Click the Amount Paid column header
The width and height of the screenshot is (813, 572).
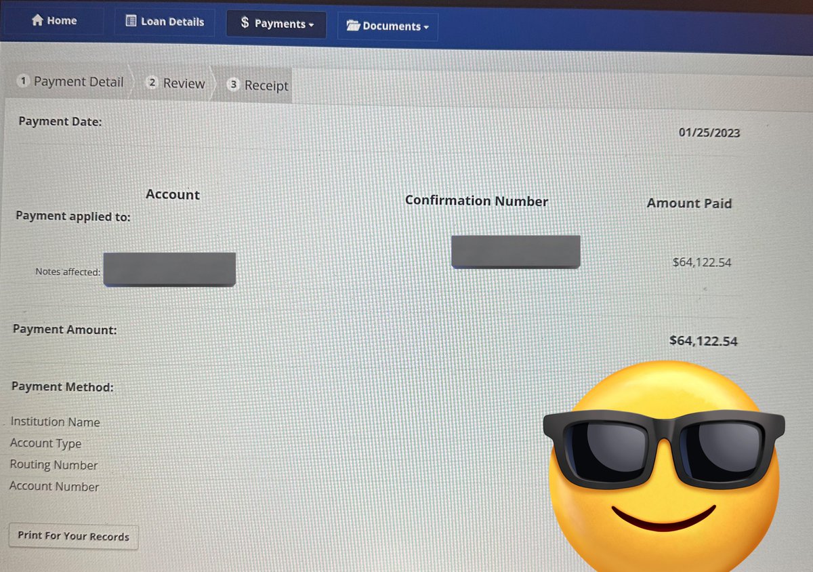(689, 203)
